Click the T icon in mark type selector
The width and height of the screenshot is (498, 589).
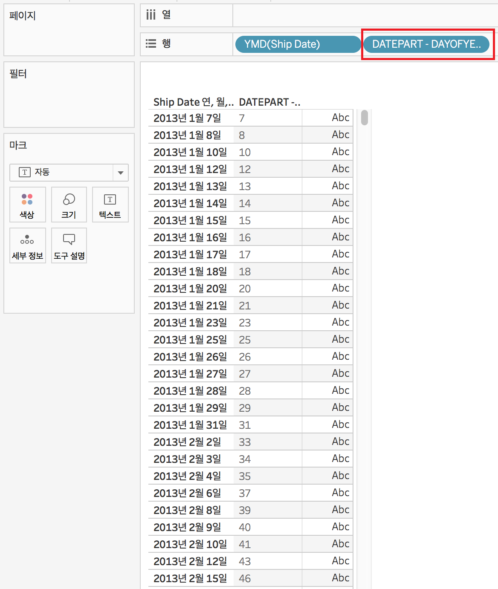pyautogui.click(x=25, y=172)
